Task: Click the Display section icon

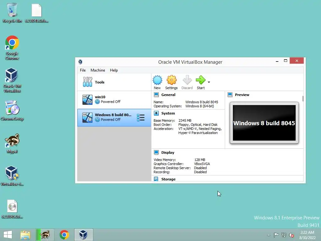Action: (156, 153)
